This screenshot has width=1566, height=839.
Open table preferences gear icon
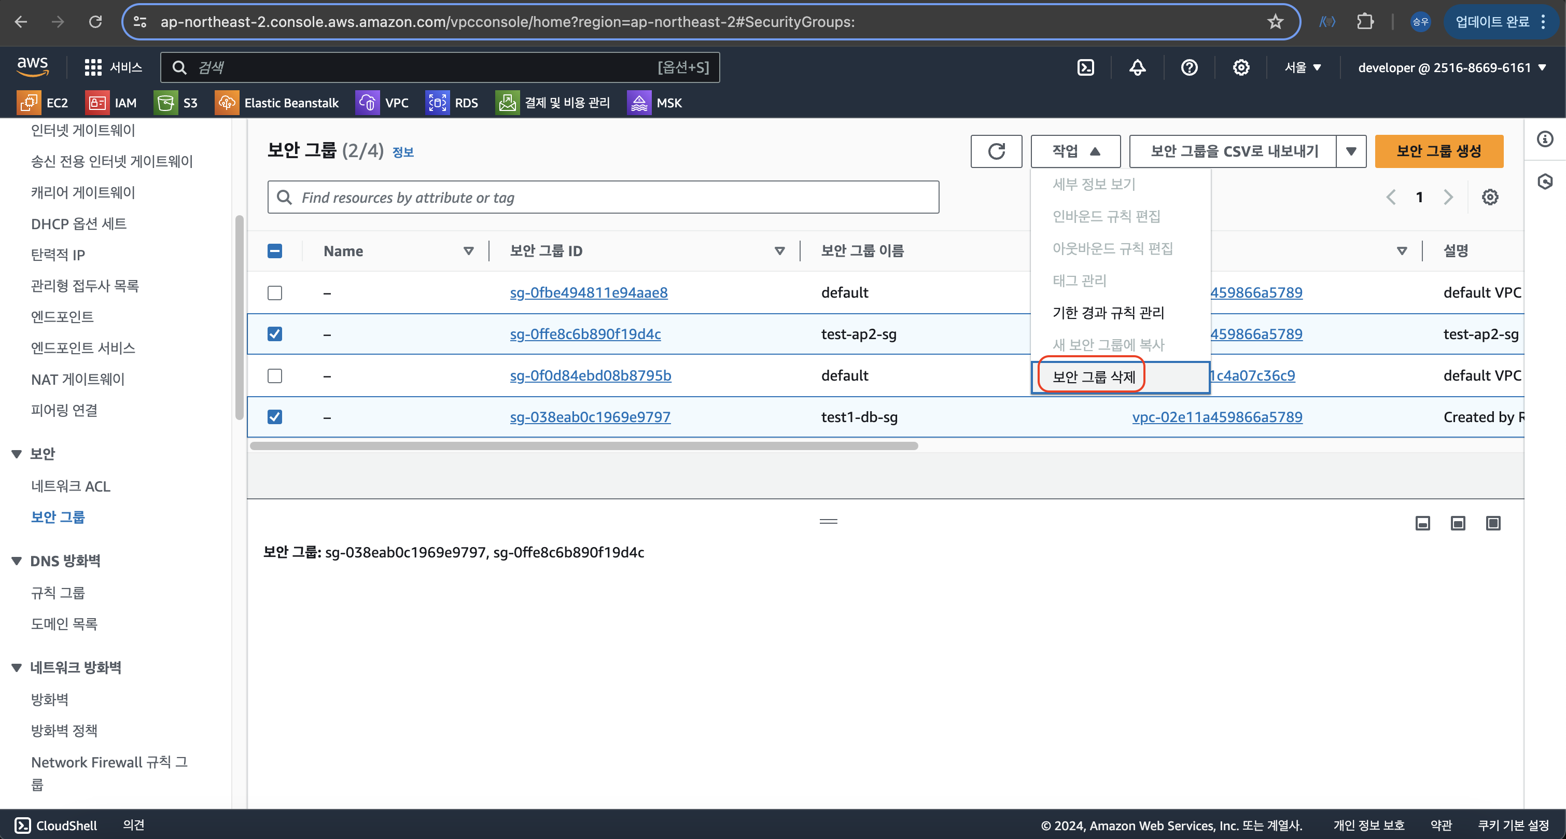1489,197
